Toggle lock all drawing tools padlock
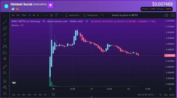The height and width of the screenshot is (98, 177). point(5,93)
